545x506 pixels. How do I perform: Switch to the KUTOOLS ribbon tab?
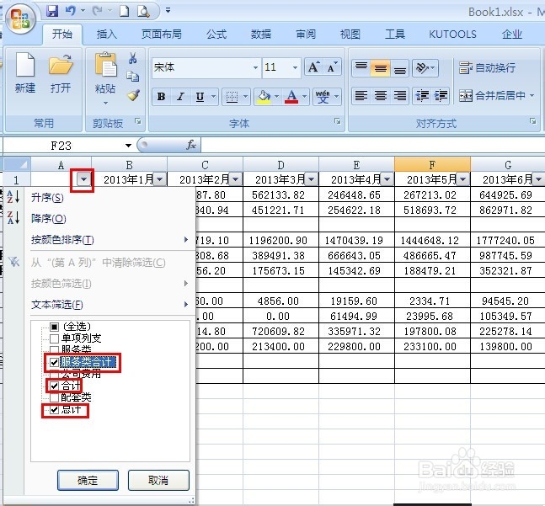(452, 34)
